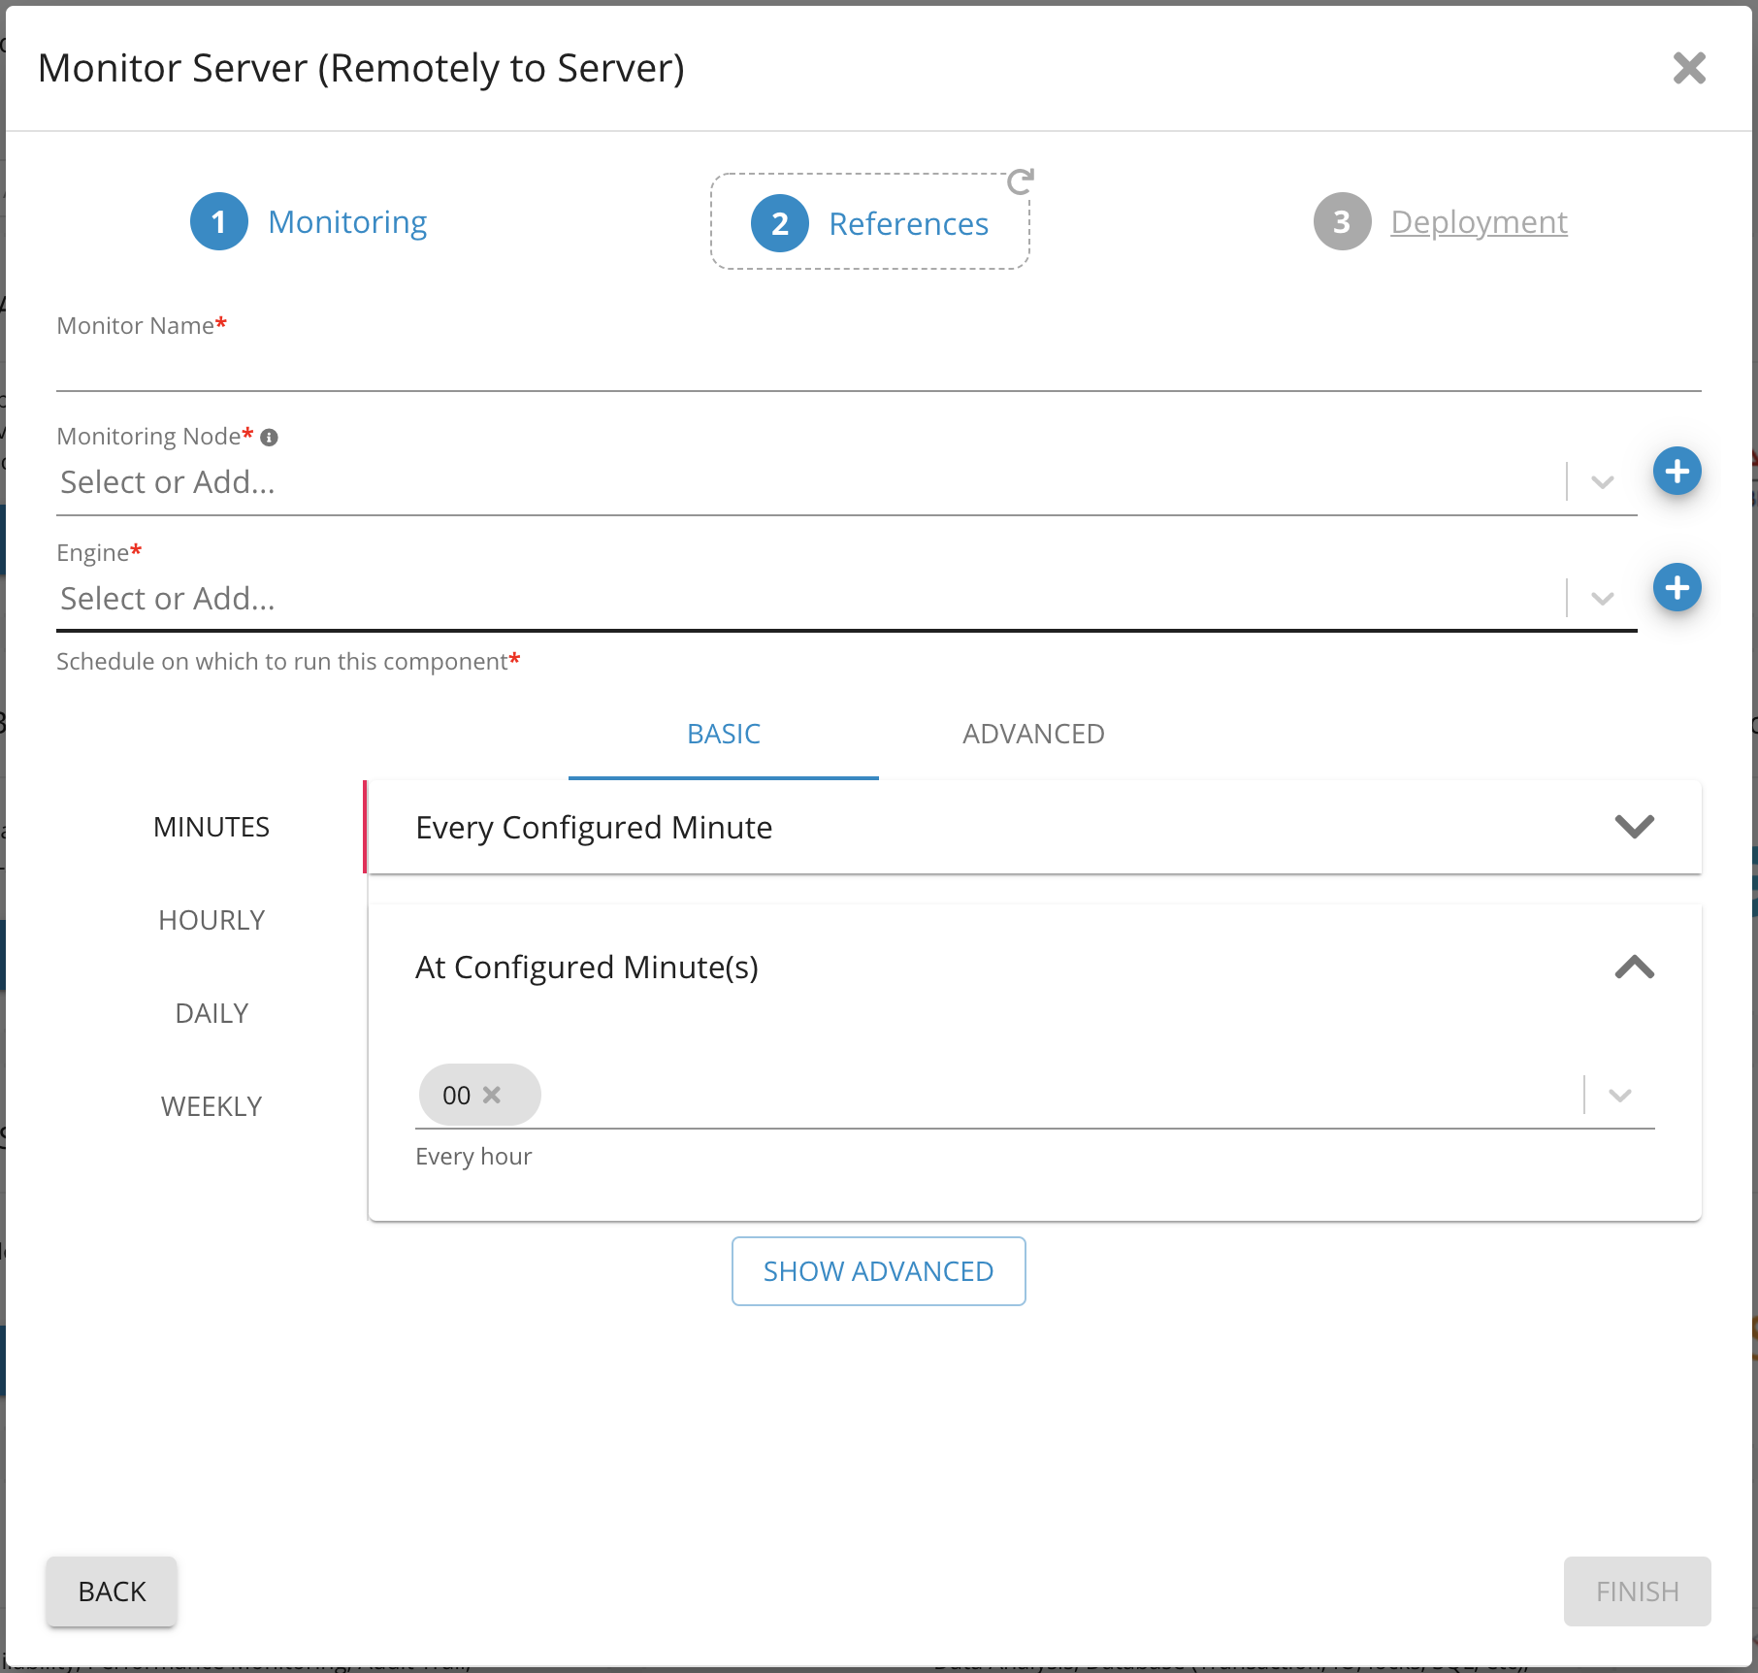Click the add Engine plus icon
Viewport: 1758px width, 1673px height.
1677,588
